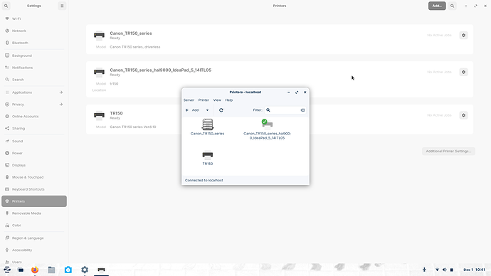
Task: Click the search icon in Printers header
Action: (x=452, y=6)
